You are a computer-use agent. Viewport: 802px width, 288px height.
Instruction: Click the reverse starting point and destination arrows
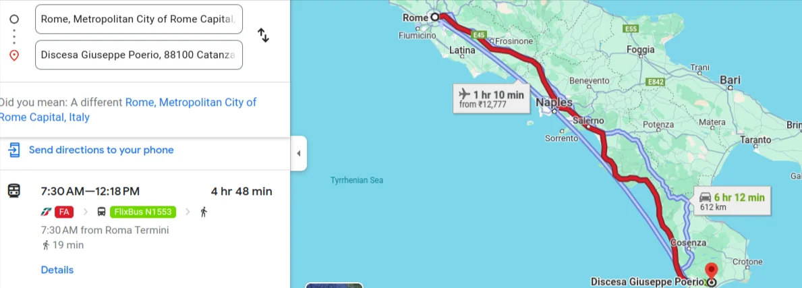click(x=264, y=36)
